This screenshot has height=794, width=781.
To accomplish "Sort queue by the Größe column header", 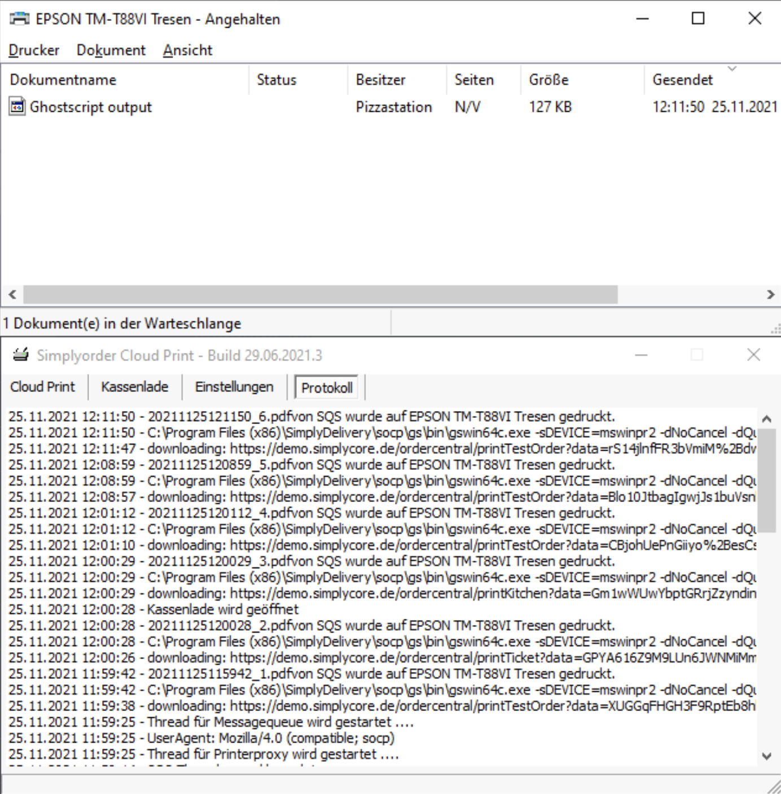I will point(582,80).
